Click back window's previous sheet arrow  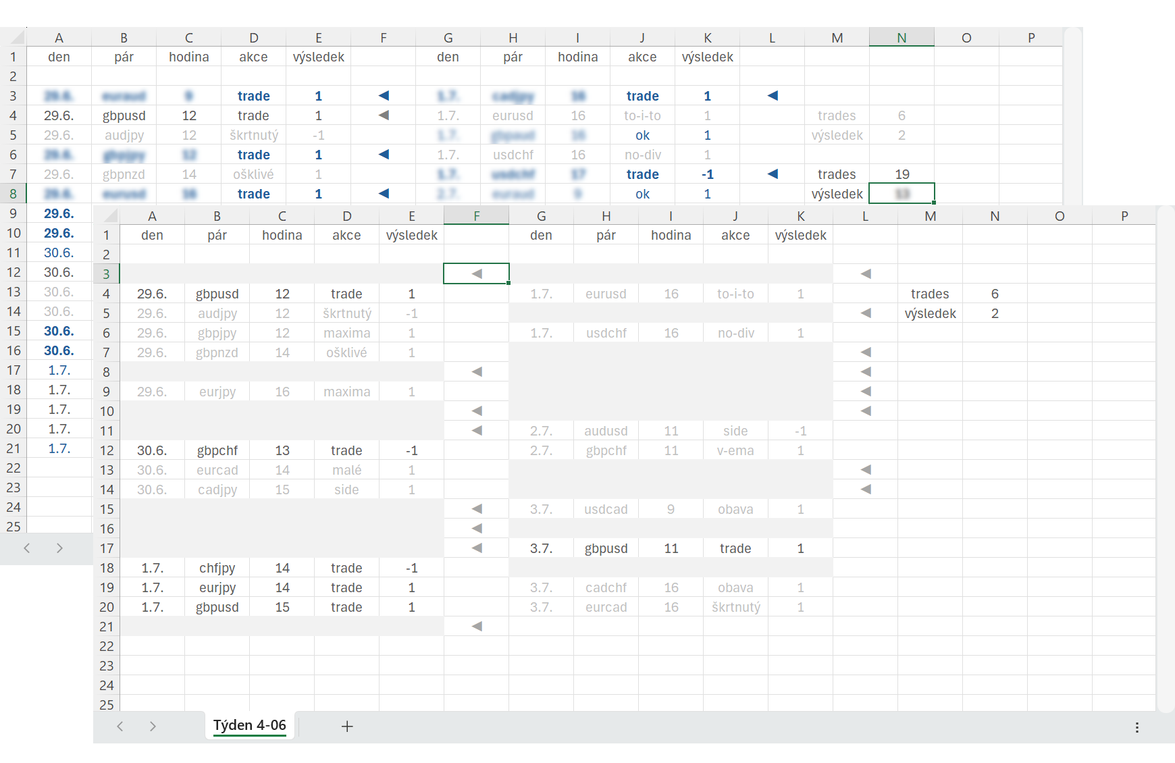[x=27, y=548]
